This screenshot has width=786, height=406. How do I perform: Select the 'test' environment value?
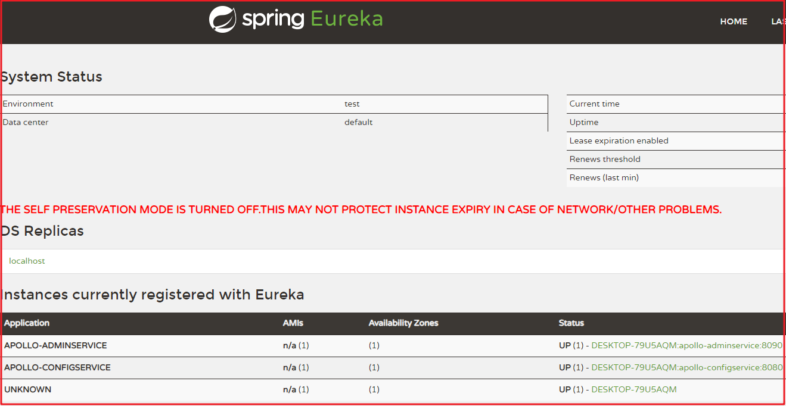[x=352, y=104]
